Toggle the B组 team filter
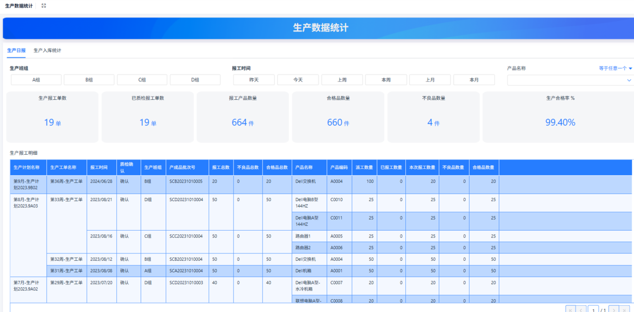 pos(89,80)
